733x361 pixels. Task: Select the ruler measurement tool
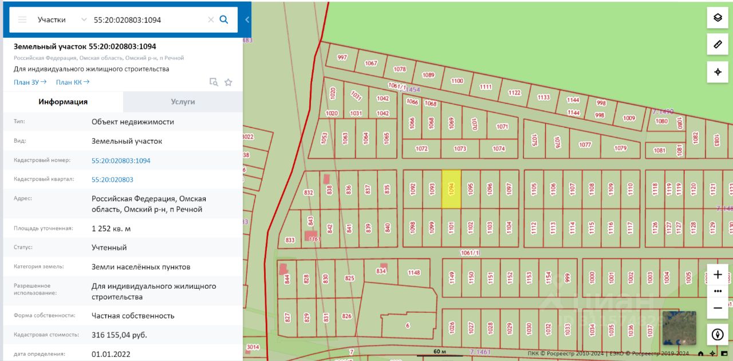point(718,45)
